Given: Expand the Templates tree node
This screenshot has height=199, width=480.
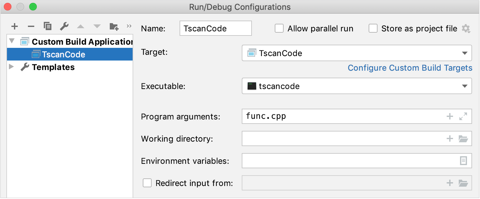Looking at the screenshot, I should point(11,67).
